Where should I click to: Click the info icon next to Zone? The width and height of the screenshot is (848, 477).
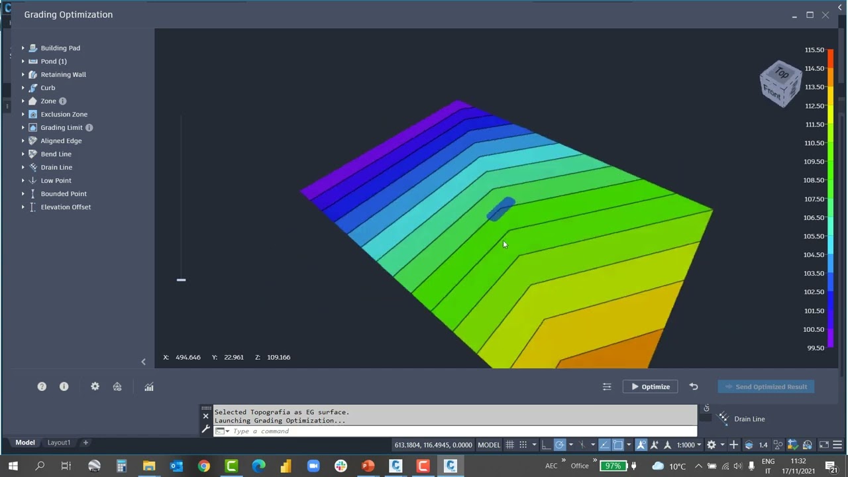pos(62,101)
